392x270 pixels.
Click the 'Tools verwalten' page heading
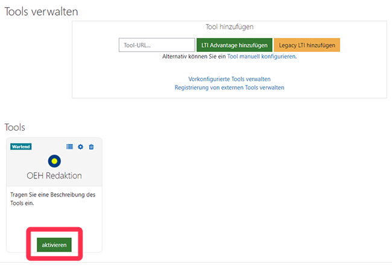tap(42, 11)
